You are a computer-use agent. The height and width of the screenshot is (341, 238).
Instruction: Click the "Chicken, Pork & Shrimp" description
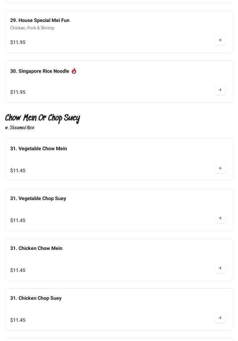tap(32, 28)
